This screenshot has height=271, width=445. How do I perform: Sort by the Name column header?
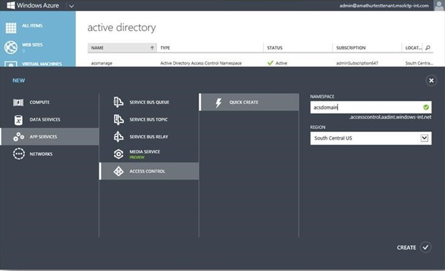(x=122, y=48)
